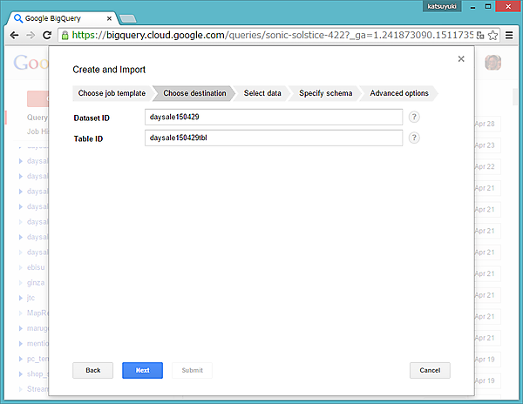The width and height of the screenshot is (523, 404).
Task: Click the browser forward arrow
Action: pyautogui.click(x=31, y=36)
